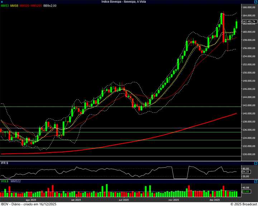Click the VOL$ volume indicator label

point(4,181)
